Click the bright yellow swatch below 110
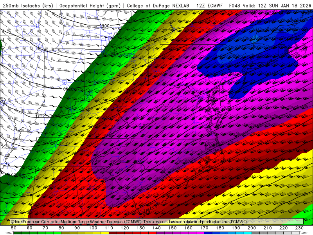Screen dimensions: 313x235 pos(105,233)
